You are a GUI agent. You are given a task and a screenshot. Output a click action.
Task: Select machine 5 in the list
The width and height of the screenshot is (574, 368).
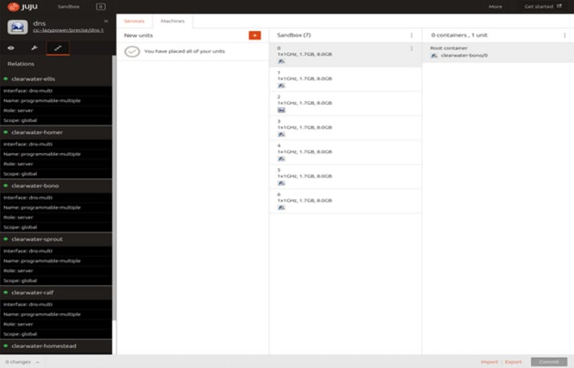tap(345, 177)
